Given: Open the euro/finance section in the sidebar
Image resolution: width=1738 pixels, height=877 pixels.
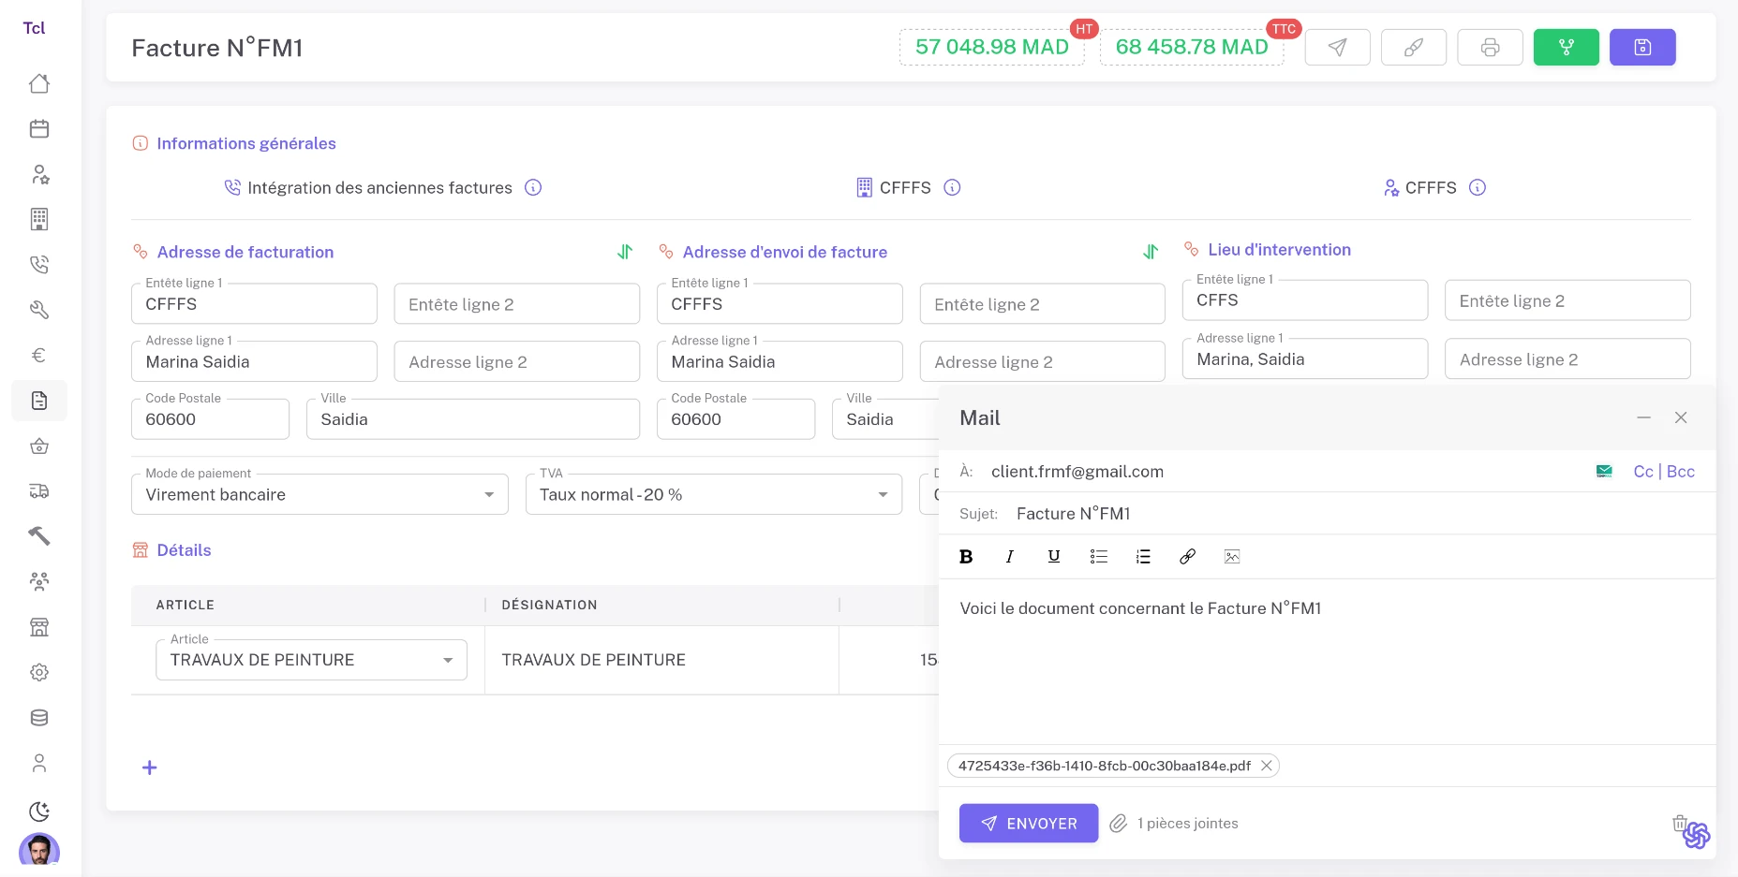Looking at the screenshot, I should coord(39,355).
